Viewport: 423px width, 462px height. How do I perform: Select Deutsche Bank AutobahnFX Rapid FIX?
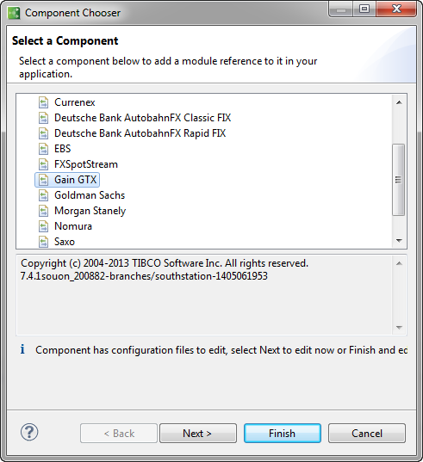coord(140,133)
